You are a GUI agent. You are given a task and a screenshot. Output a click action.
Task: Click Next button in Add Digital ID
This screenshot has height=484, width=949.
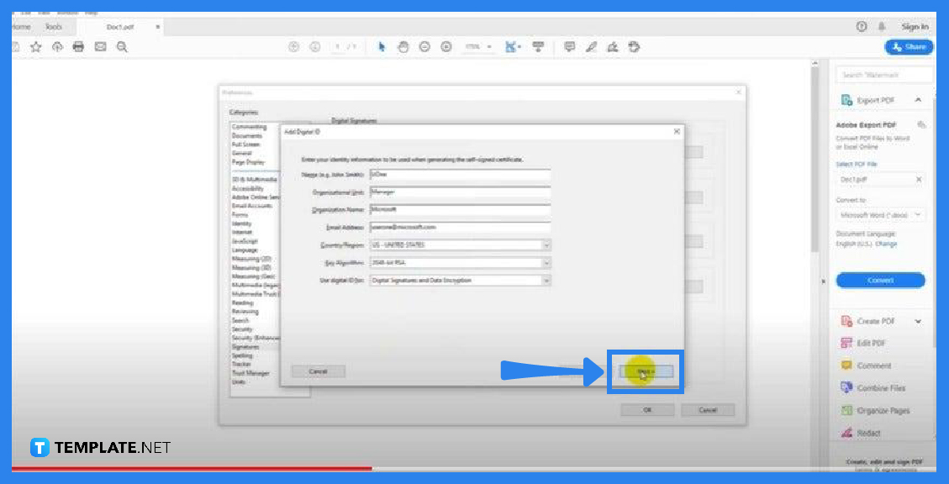click(646, 371)
